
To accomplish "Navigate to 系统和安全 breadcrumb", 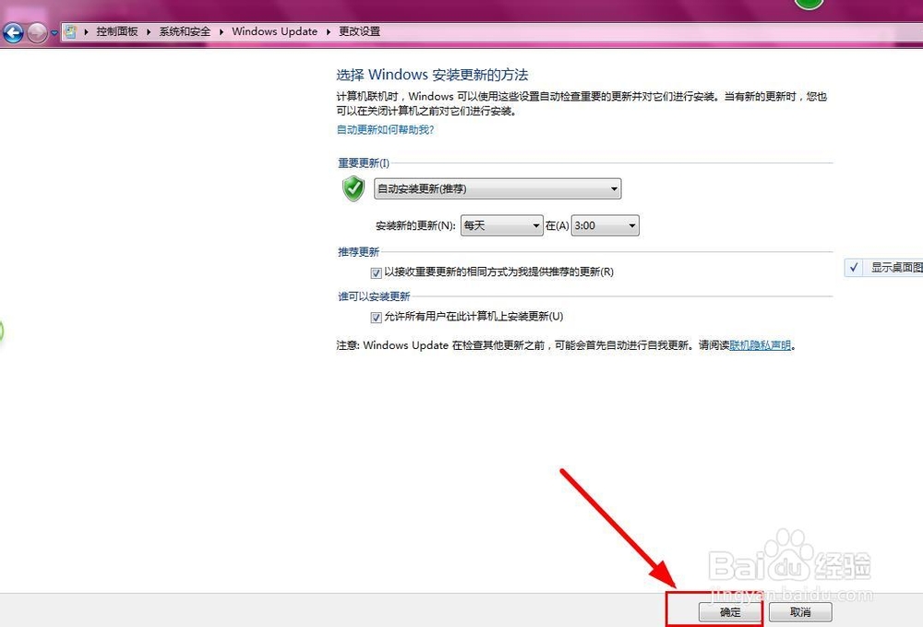I will pos(184,31).
